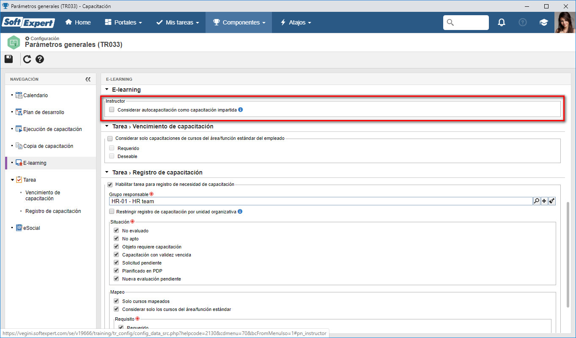576x338 pixels.
Task: Collapse the Tarea tree node
Action: (13, 180)
